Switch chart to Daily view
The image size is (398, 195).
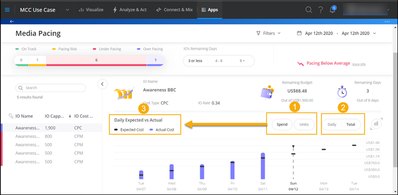pos(332,124)
